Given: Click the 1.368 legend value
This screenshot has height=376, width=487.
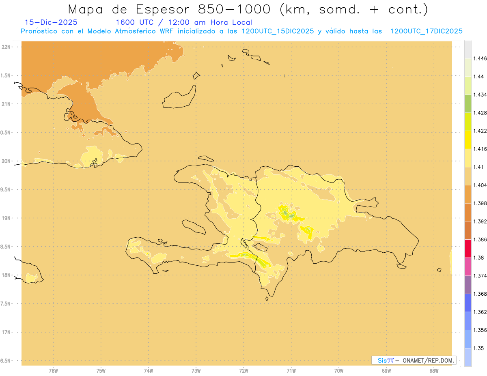Looking at the screenshot, I should click(x=480, y=294).
